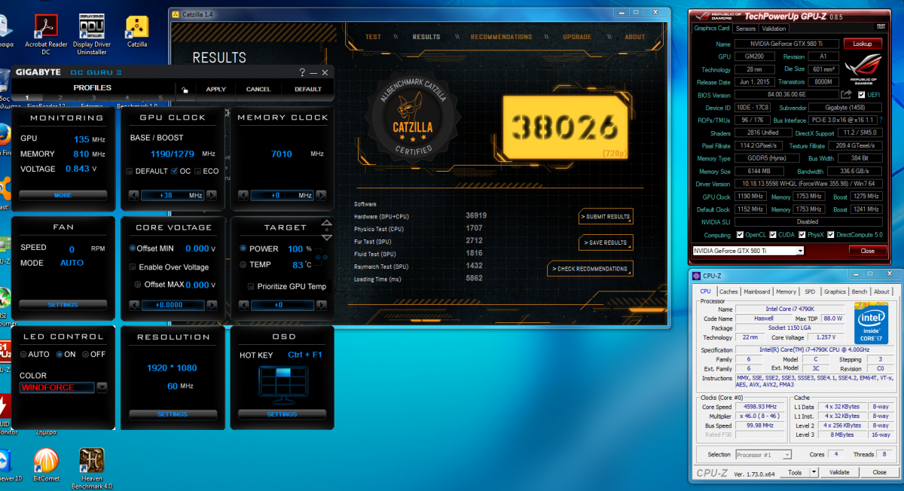Screen dimensions: 904x491
Task: Click the target +0 offset bar
Action: coord(282,305)
